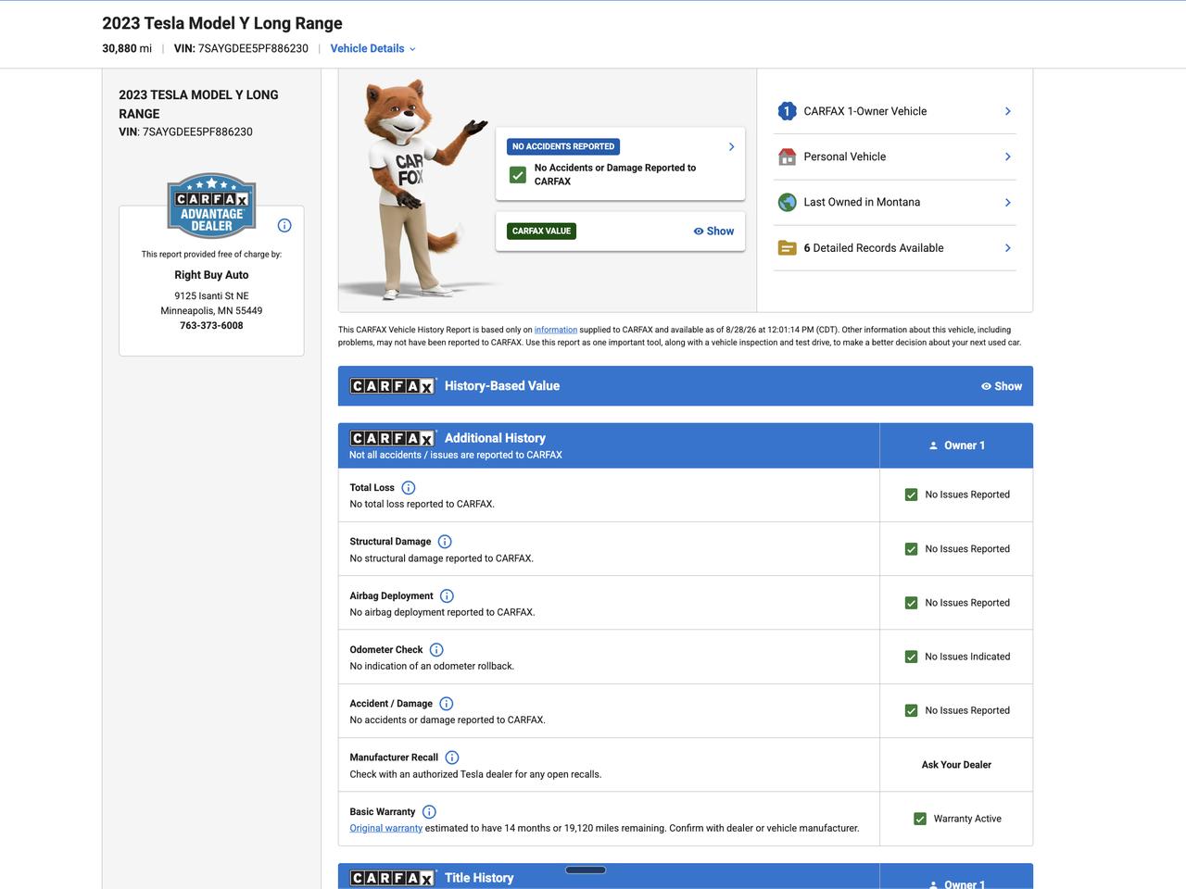Click the Personal Vehicle label
Image resolution: width=1186 pixels, height=889 pixels.
845,157
